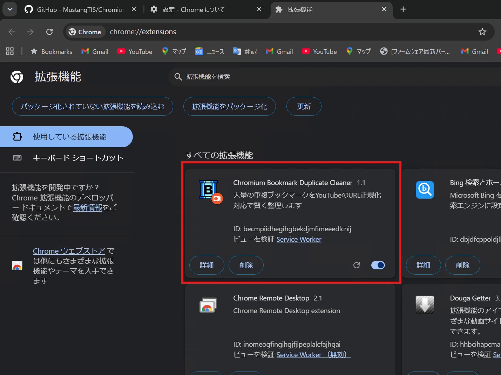The height and width of the screenshot is (375, 501).
Task: Close the GitHub MustangTIS tab
Action: tap(134, 9)
